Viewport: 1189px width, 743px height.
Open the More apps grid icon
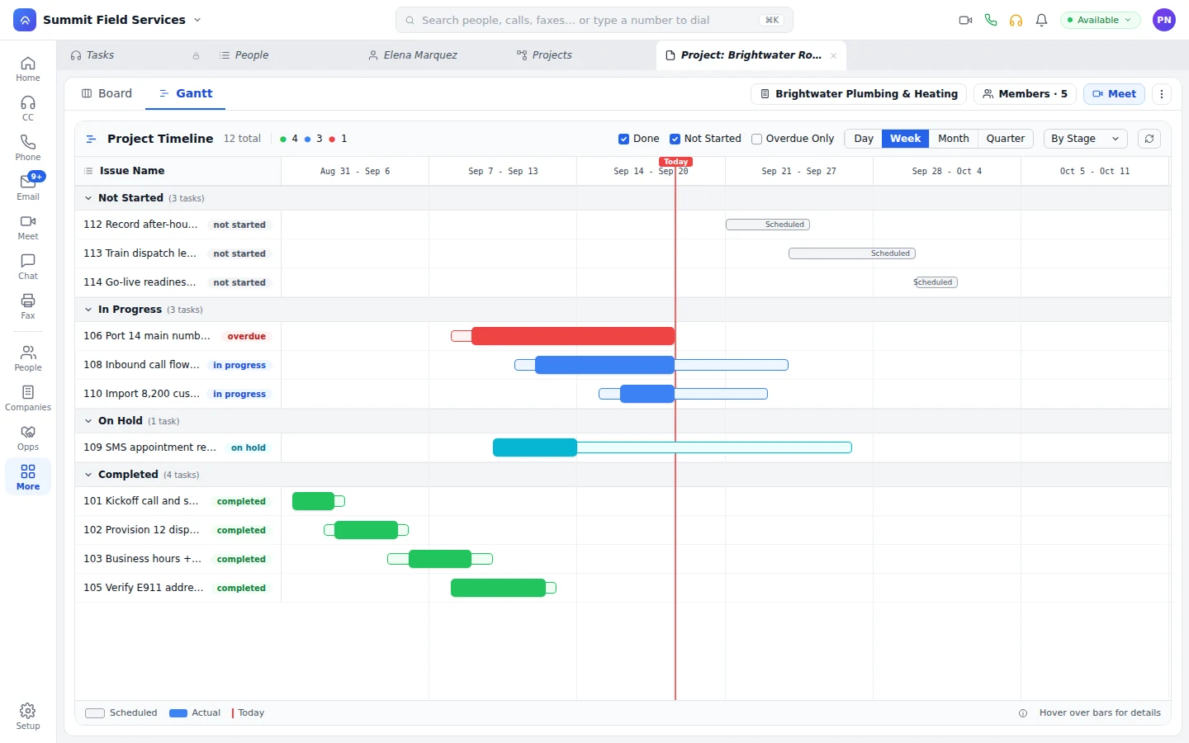tap(28, 478)
